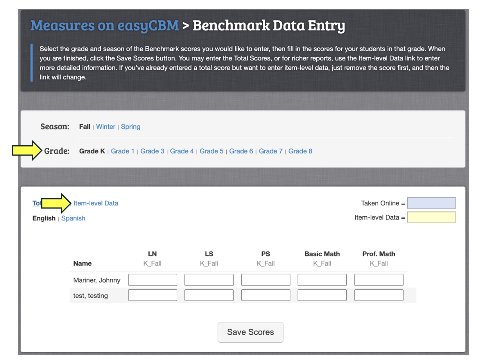Switch to the Spring season
This screenshot has width=484, height=364.
tap(131, 127)
